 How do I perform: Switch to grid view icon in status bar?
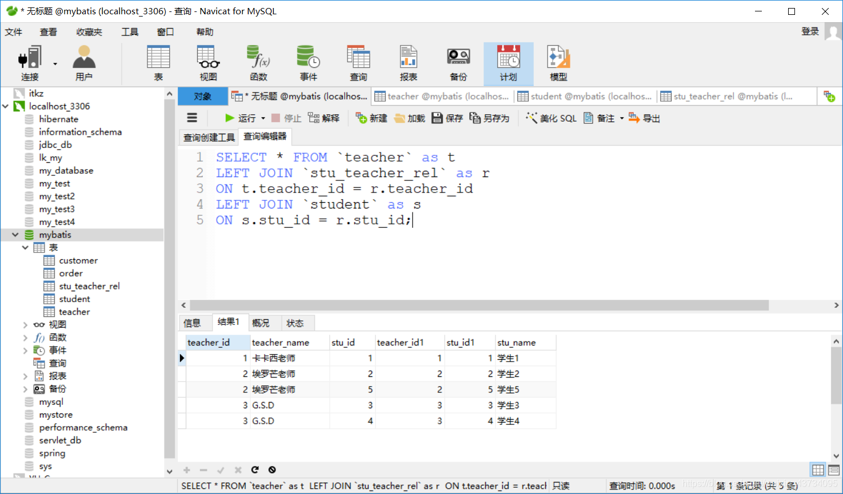pyautogui.click(x=818, y=470)
